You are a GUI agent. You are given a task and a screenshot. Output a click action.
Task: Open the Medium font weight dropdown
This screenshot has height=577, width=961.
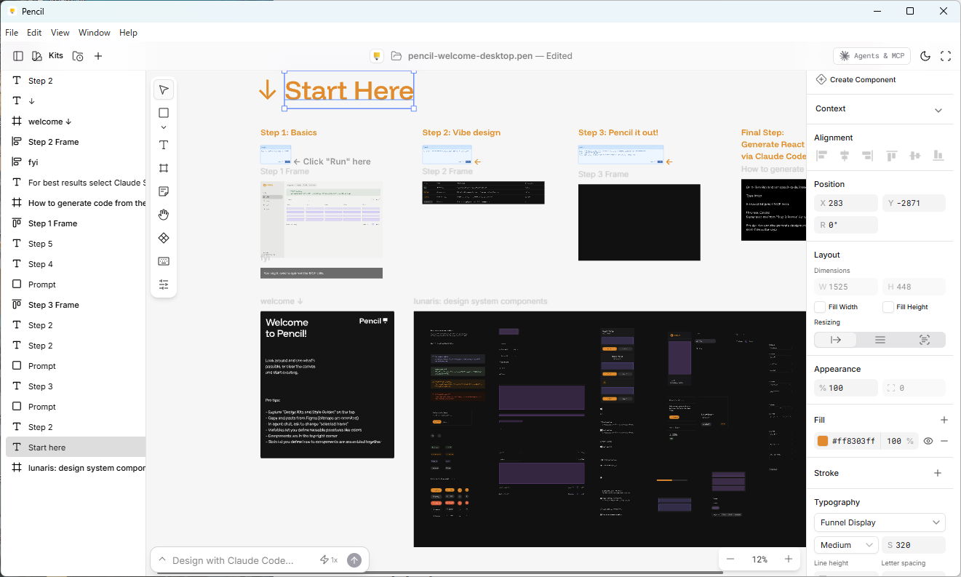point(845,545)
